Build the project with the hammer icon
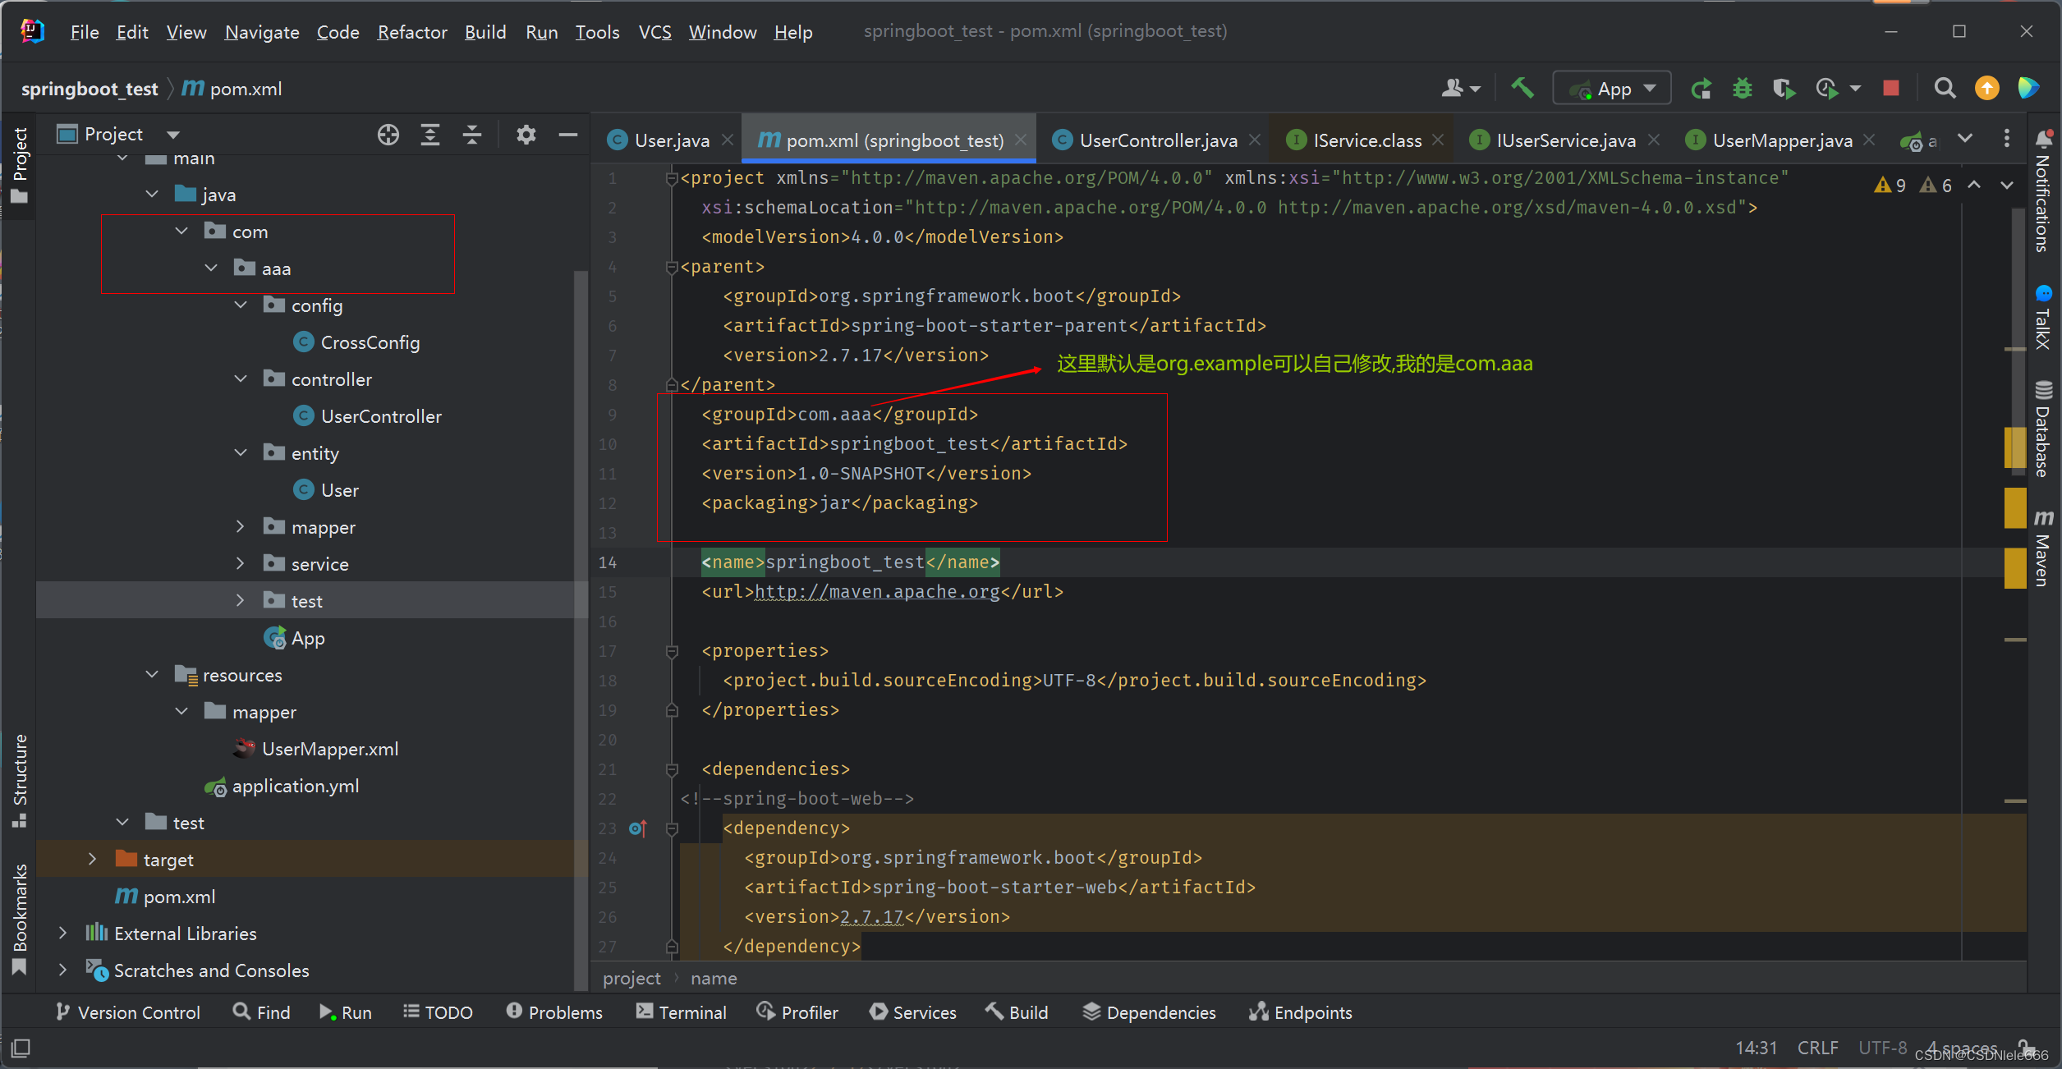 [x=1522, y=88]
